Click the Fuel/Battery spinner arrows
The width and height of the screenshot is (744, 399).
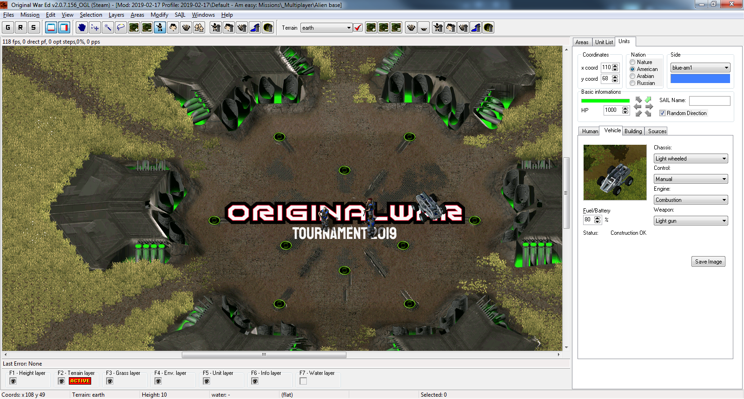coord(598,220)
